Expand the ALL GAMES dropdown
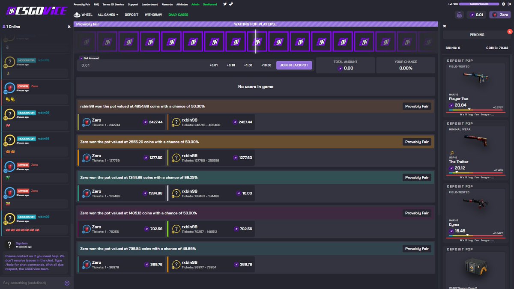This screenshot has height=289, width=514. (108, 15)
